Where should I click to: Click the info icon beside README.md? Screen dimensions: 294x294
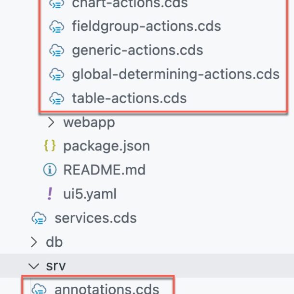click(x=50, y=170)
